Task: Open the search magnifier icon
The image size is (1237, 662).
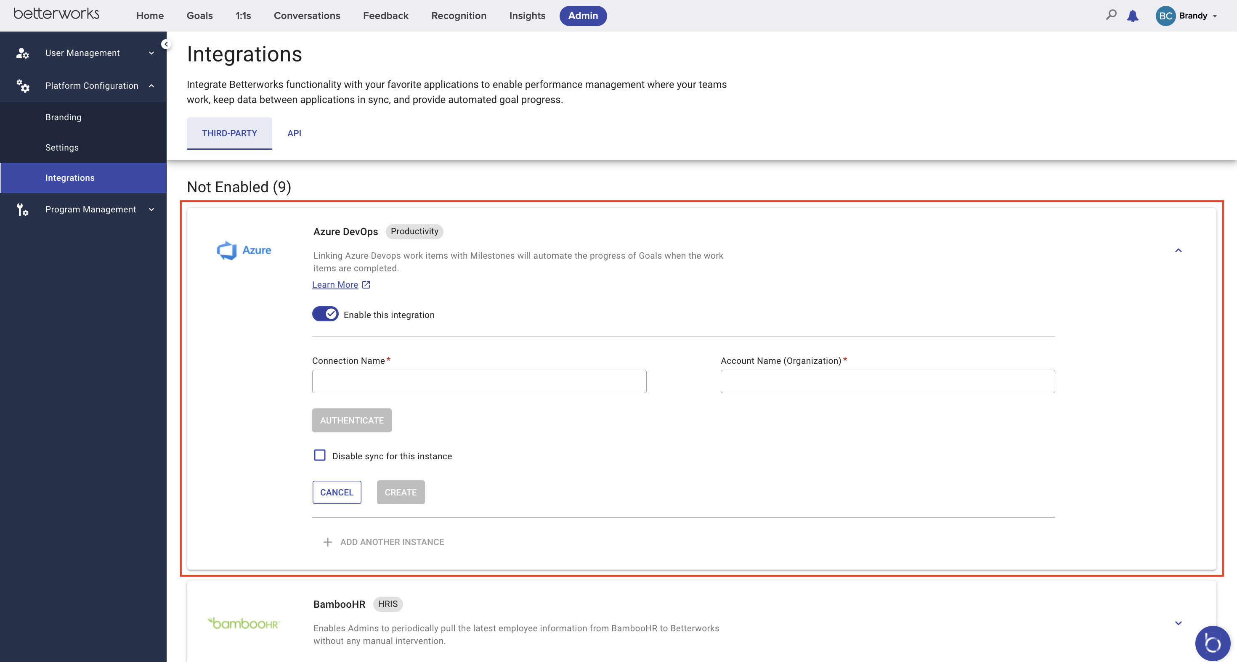Action: [x=1111, y=16]
